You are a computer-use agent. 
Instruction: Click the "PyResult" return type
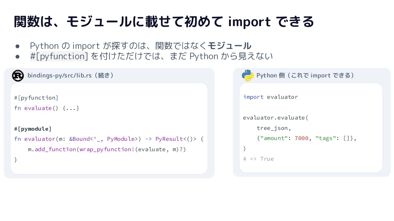point(169,139)
